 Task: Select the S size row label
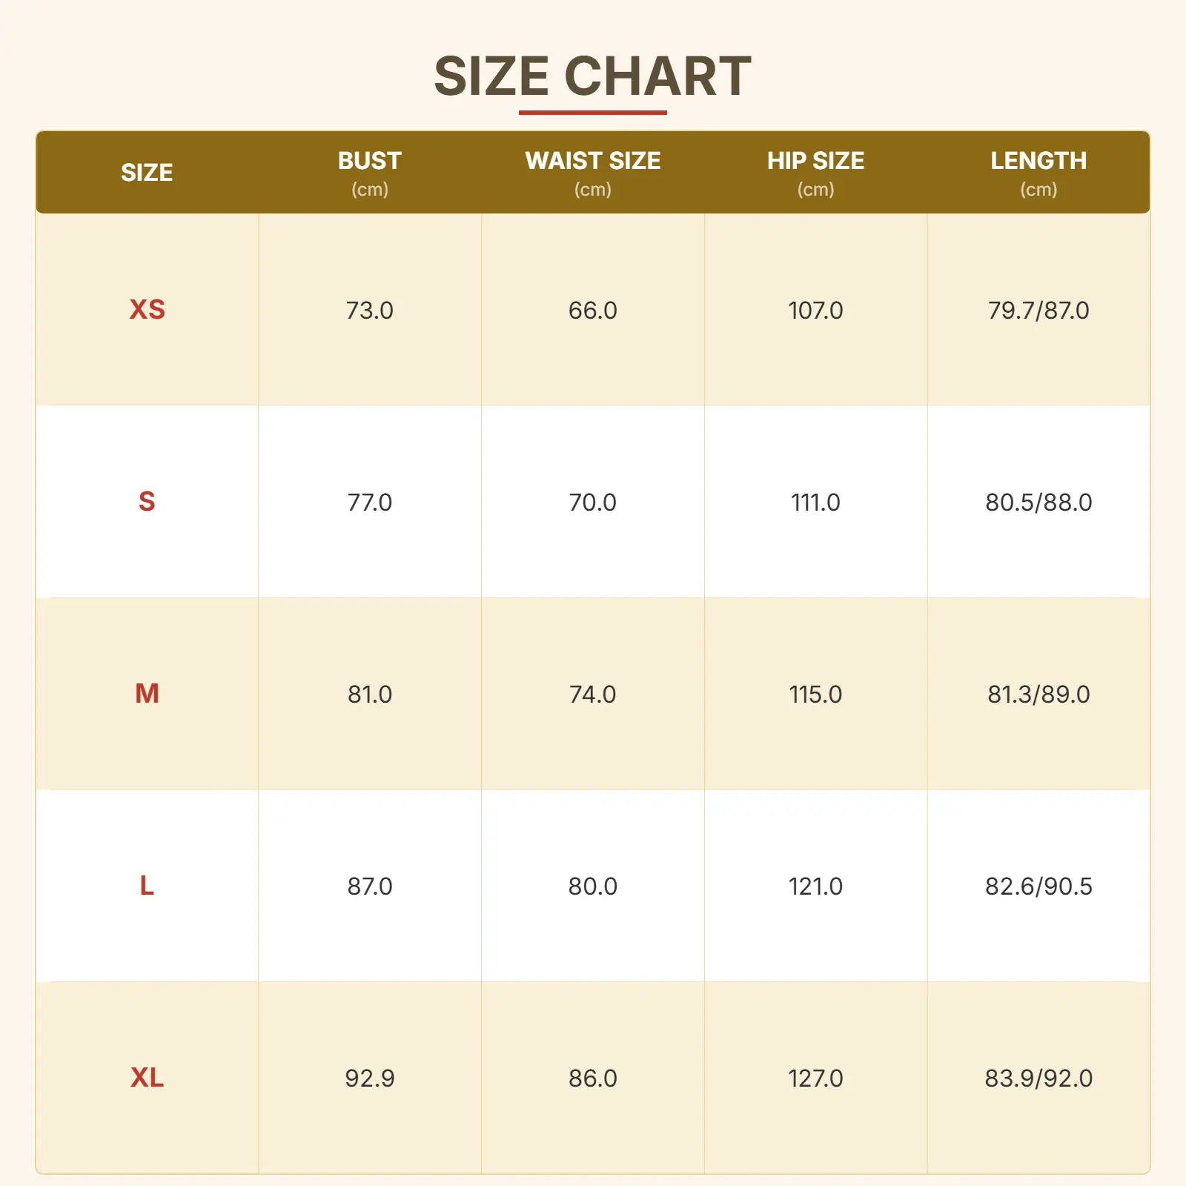click(147, 502)
